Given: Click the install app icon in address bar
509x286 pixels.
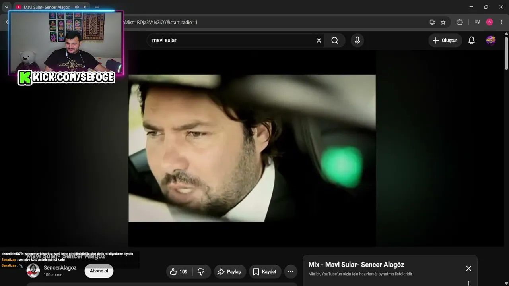Looking at the screenshot, I should 432,22.
